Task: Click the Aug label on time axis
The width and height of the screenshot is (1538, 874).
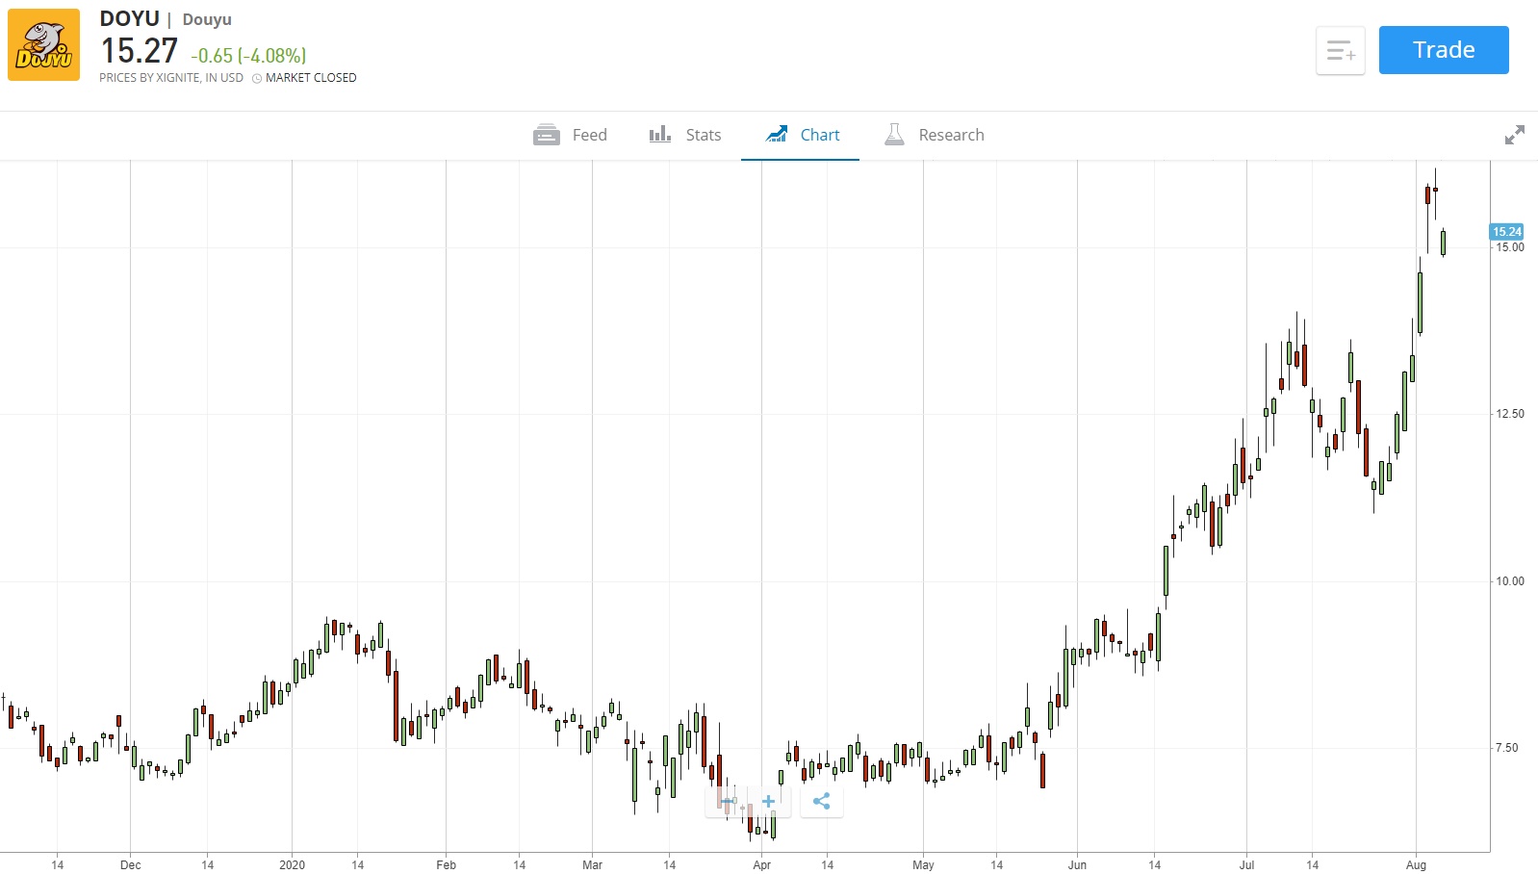Action: pyautogui.click(x=1416, y=864)
